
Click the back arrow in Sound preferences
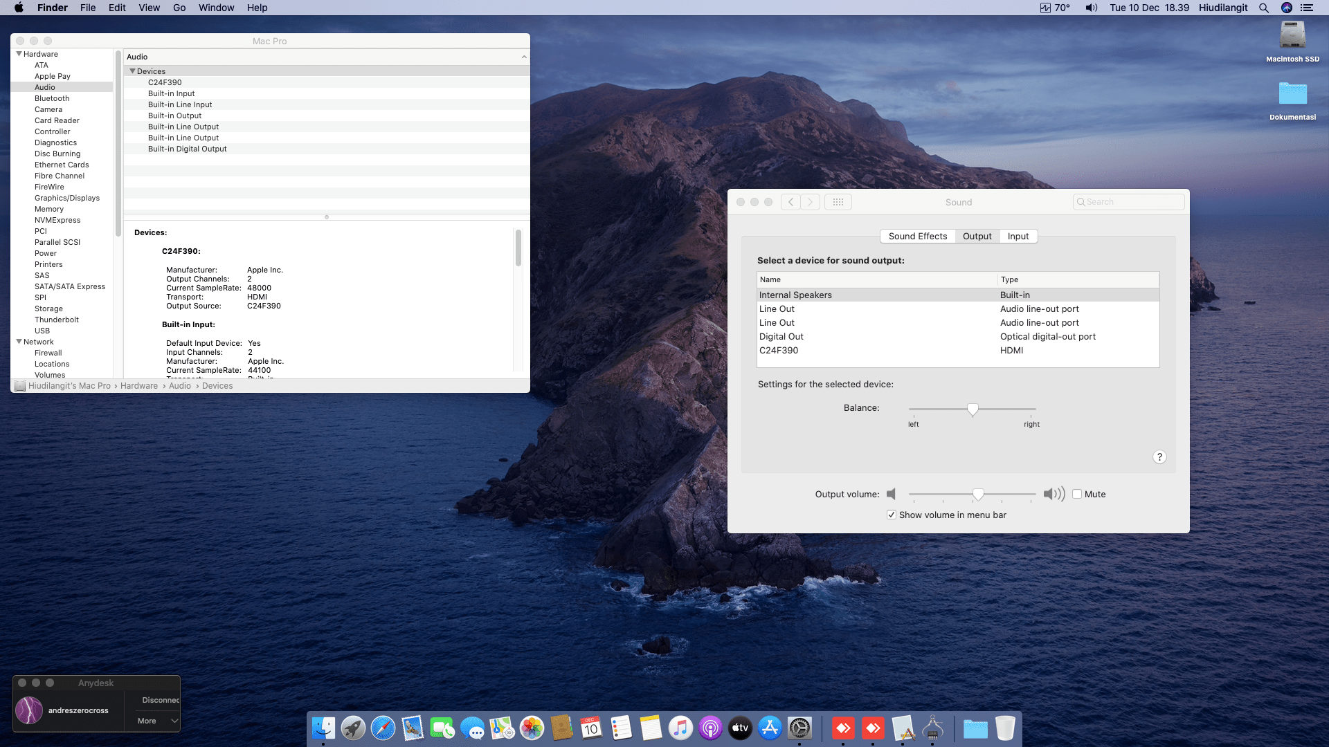(790, 202)
